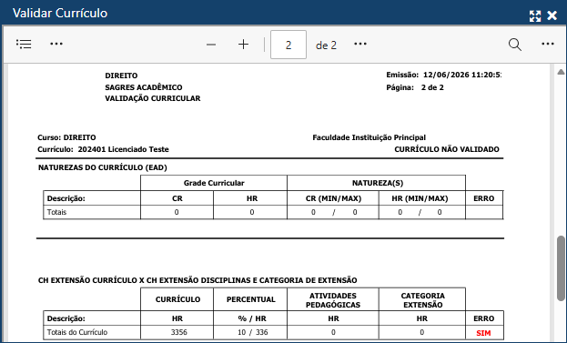Select the 'CR (MIN/MAX)' column header
This screenshot has height=343, width=567.
333,198
